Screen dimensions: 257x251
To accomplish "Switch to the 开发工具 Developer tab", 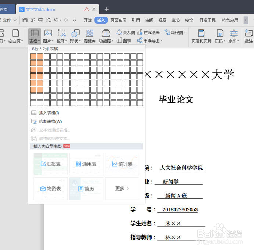I will pos(207,20).
